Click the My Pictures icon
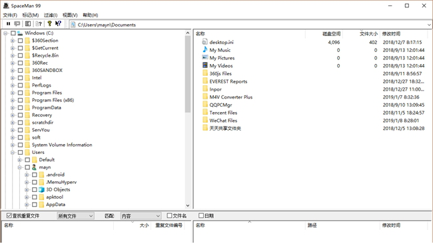 205,57
